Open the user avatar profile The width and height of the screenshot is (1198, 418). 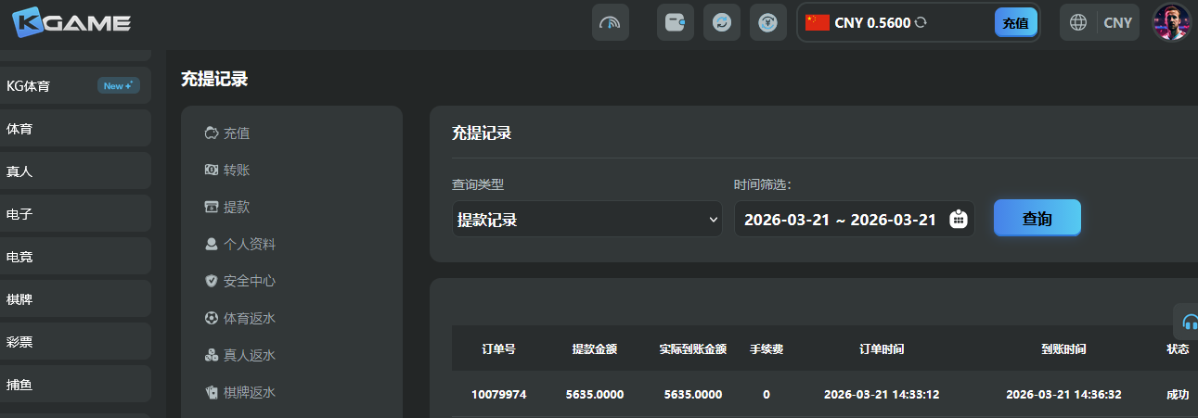pos(1171,23)
